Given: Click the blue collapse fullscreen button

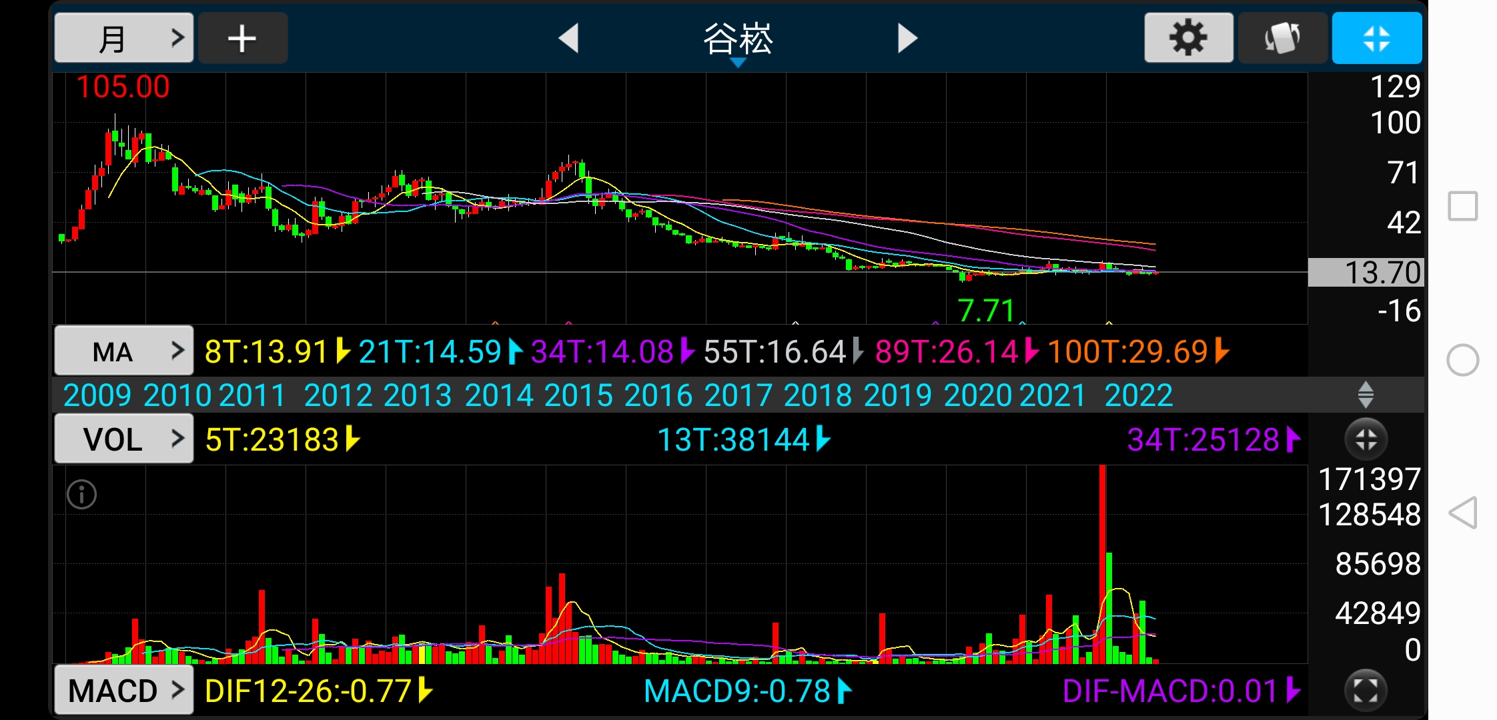Looking at the screenshot, I should pos(1376,38).
